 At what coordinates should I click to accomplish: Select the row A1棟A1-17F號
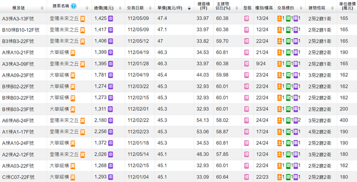click(x=178, y=132)
